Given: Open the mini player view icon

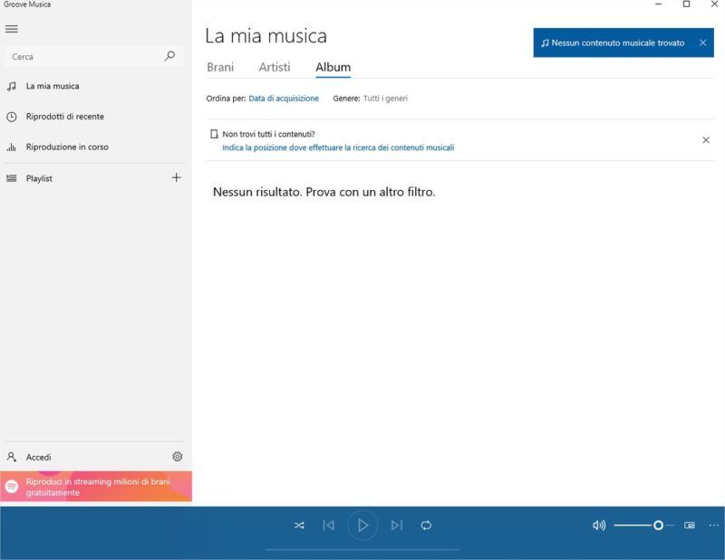Looking at the screenshot, I should (690, 525).
